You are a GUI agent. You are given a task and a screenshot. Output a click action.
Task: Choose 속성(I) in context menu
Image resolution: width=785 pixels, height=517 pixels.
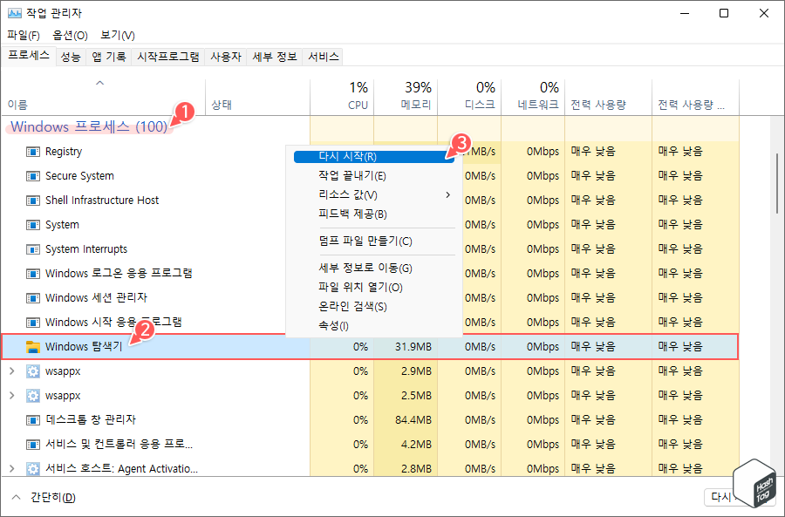point(374,326)
